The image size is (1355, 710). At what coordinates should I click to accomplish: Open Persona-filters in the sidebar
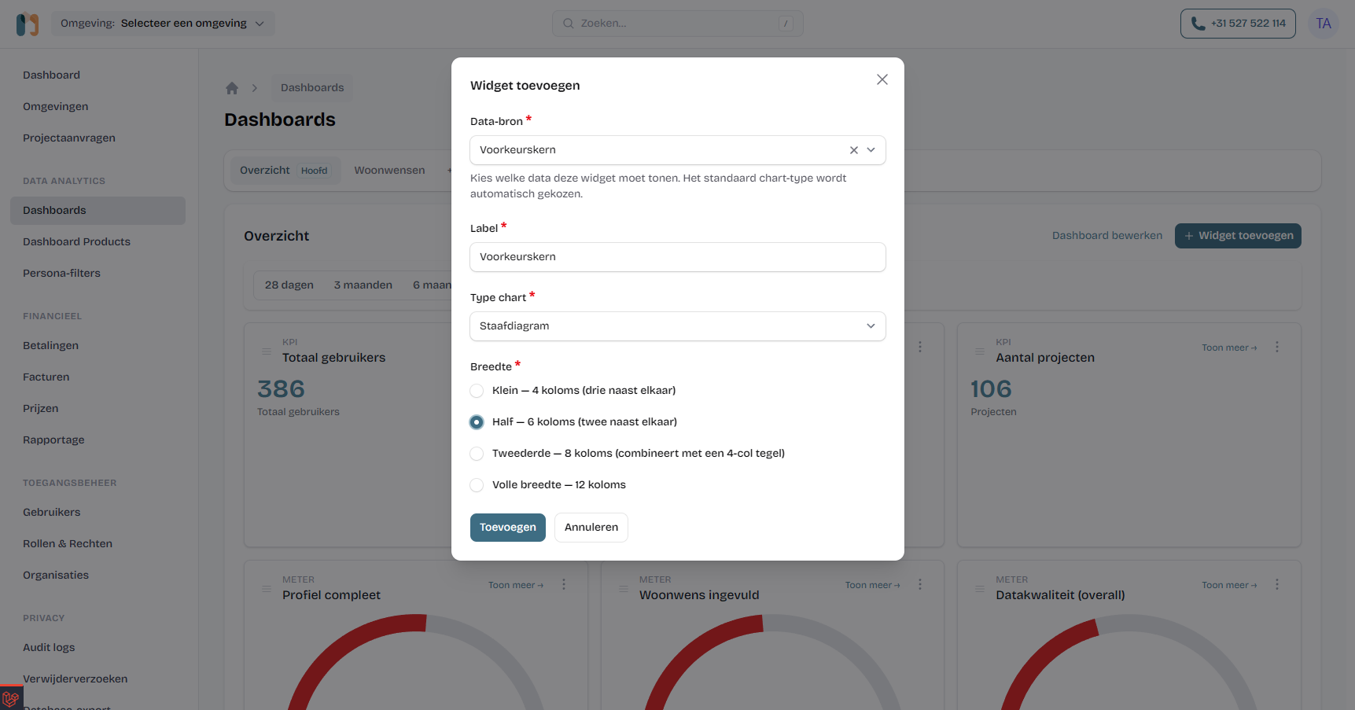62,274
